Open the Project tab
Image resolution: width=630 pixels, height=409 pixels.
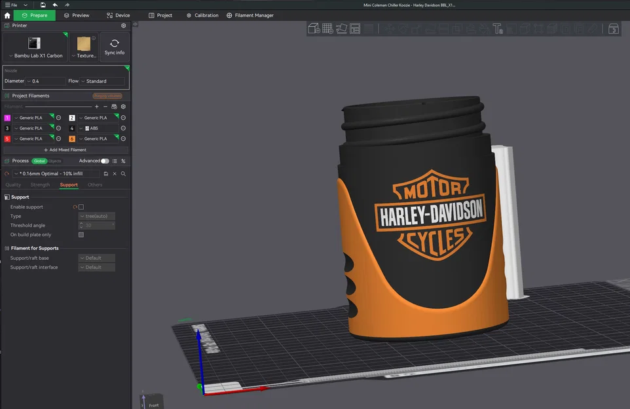[160, 15]
